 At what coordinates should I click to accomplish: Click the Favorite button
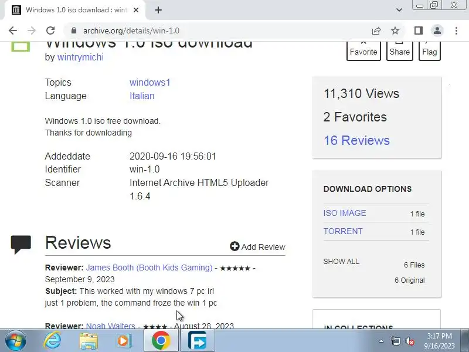[363, 50]
